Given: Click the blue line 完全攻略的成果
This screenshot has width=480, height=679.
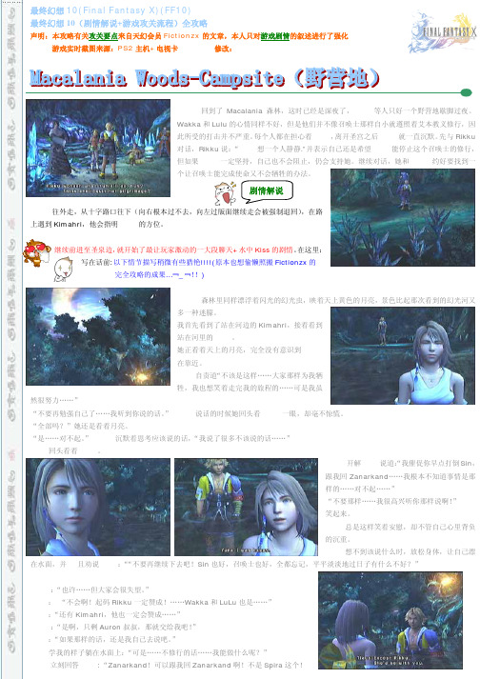Looking at the screenshot, I should coord(159,274).
